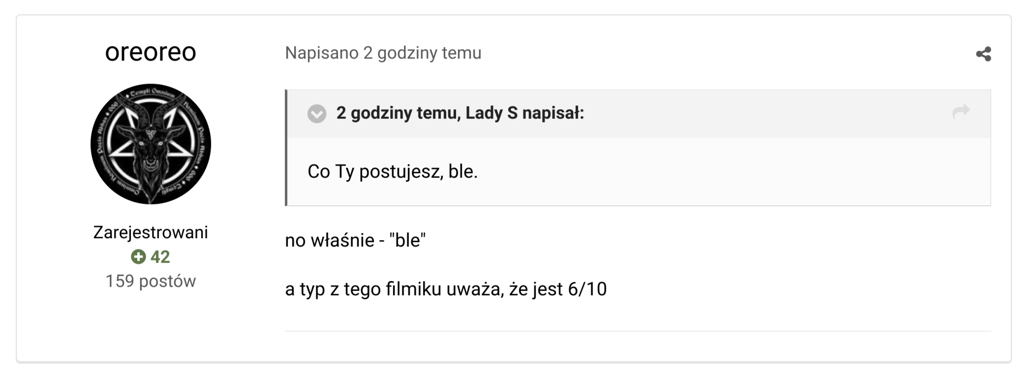
Task: Click the Zarejestrowani group label
Action: click(151, 232)
